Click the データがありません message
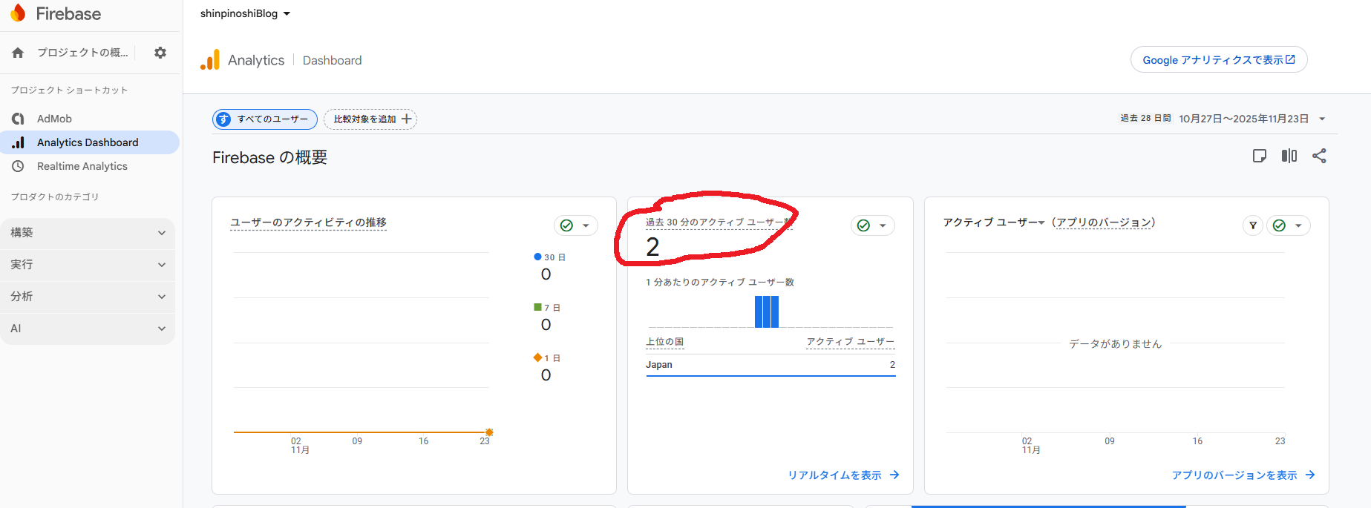Screen dimensions: 1371x508 point(1115,343)
